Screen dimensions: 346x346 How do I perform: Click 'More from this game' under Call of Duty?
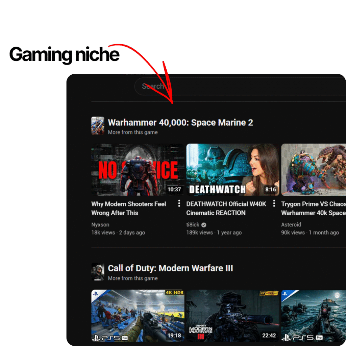click(x=132, y=278)
